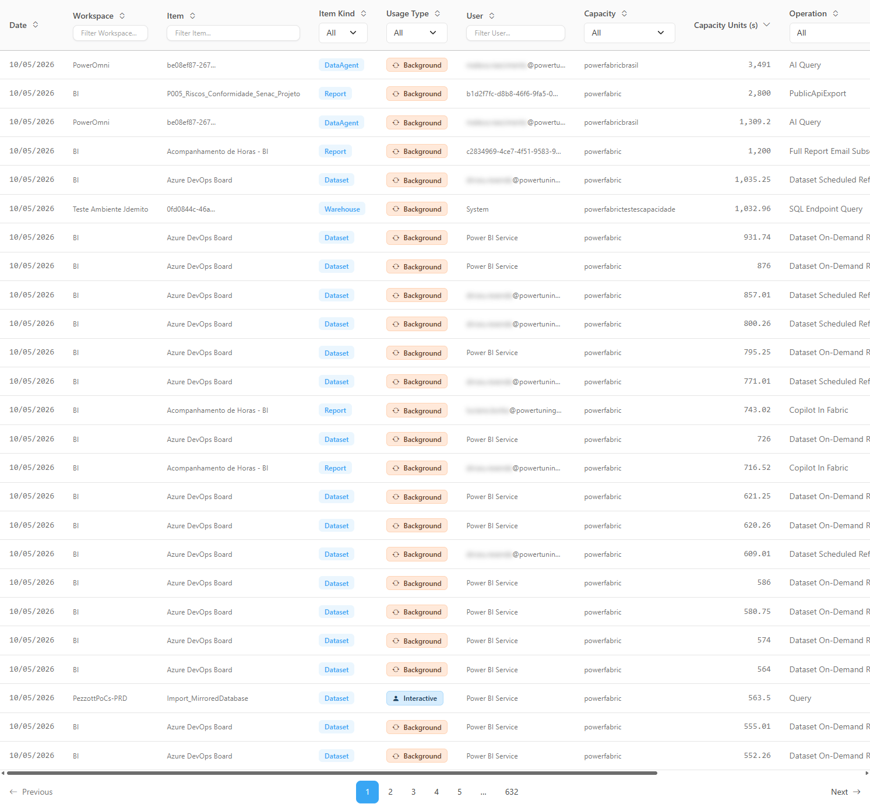Click user ID c2834969-4ce7-4f51-9583

(x=513, y=152)
